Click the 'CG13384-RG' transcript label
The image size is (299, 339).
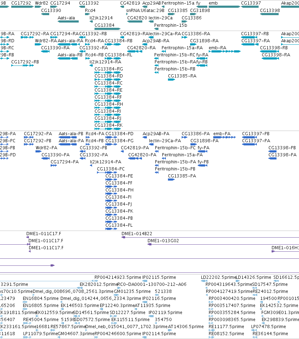click(x=109, y=69)
